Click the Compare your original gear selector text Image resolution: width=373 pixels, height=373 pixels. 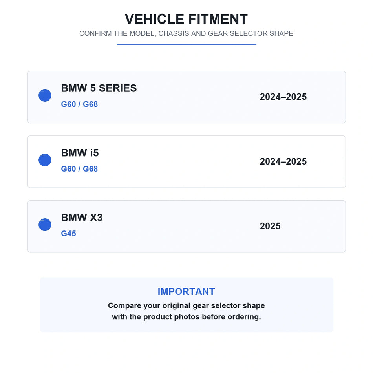tap(186, 305)
